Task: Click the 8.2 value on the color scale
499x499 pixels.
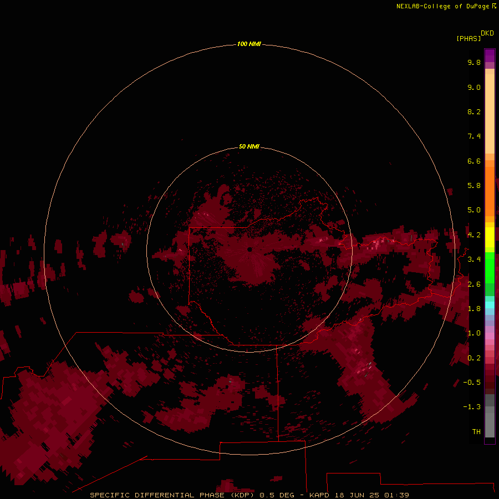Action: coord(474,111)
